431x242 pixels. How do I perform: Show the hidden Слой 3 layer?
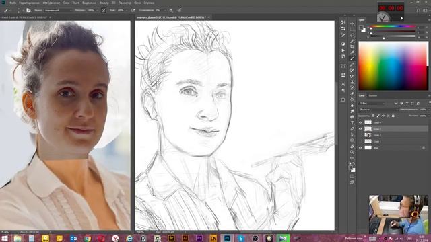pyautogui.click(x=360, y=135)
